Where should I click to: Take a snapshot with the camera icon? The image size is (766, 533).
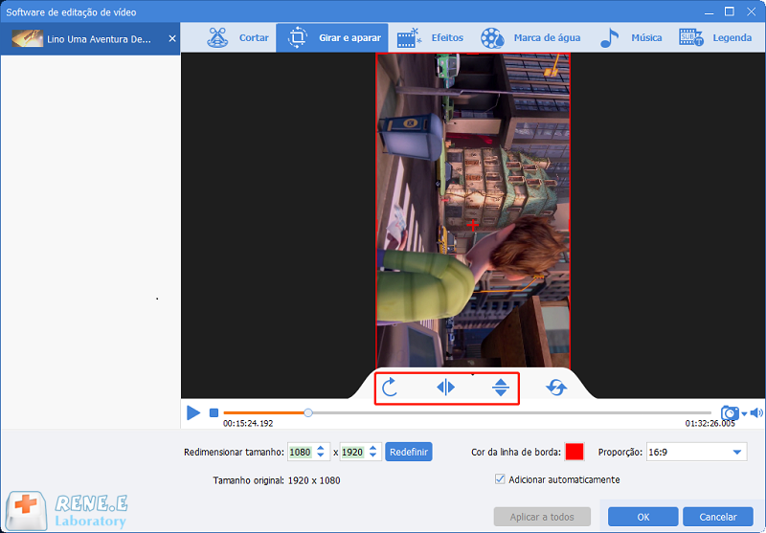point(730,413)
